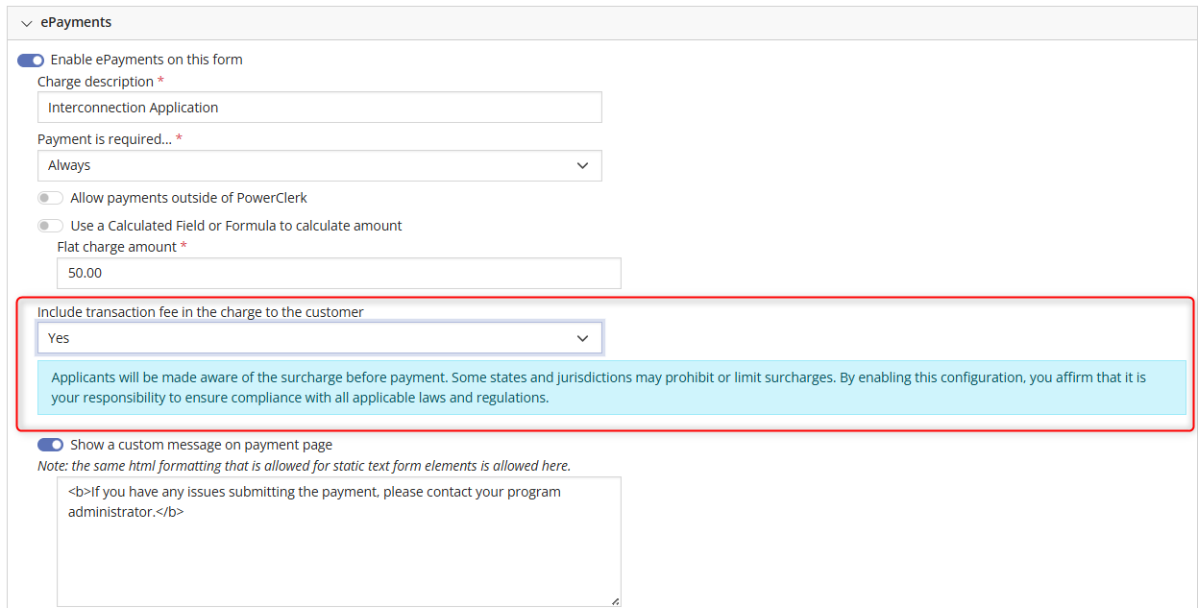Click the chevron beside the ePayments title
Screen dimensions: 1198x608
point(27,22)
